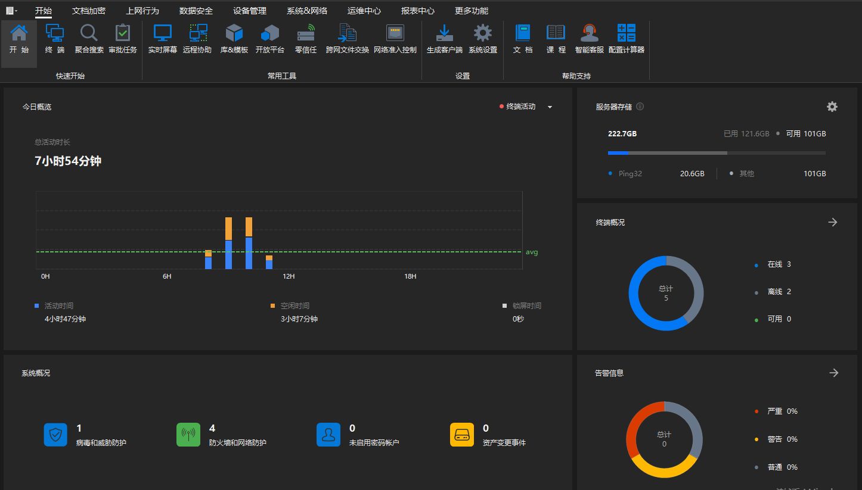Open server storage settings gear

pyautogui.click(x=832, y=107)
